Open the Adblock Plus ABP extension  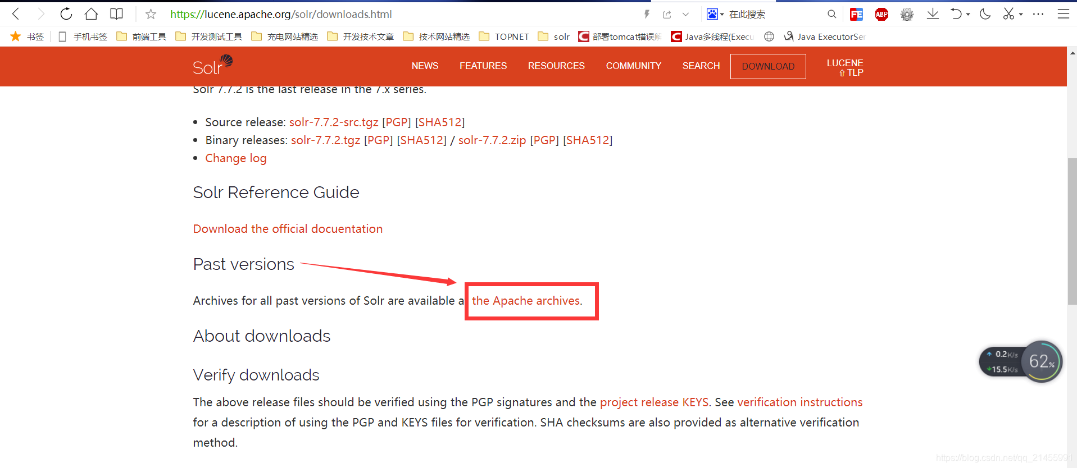point(881,14)
